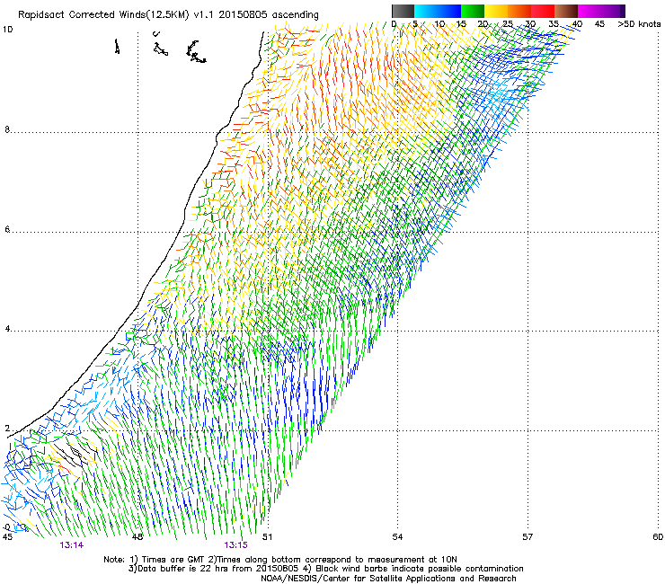Click the dark purple 45-50 swatch
Image resolution: width=665 pixels, height=584 pixels.
[x=613, y=11]
